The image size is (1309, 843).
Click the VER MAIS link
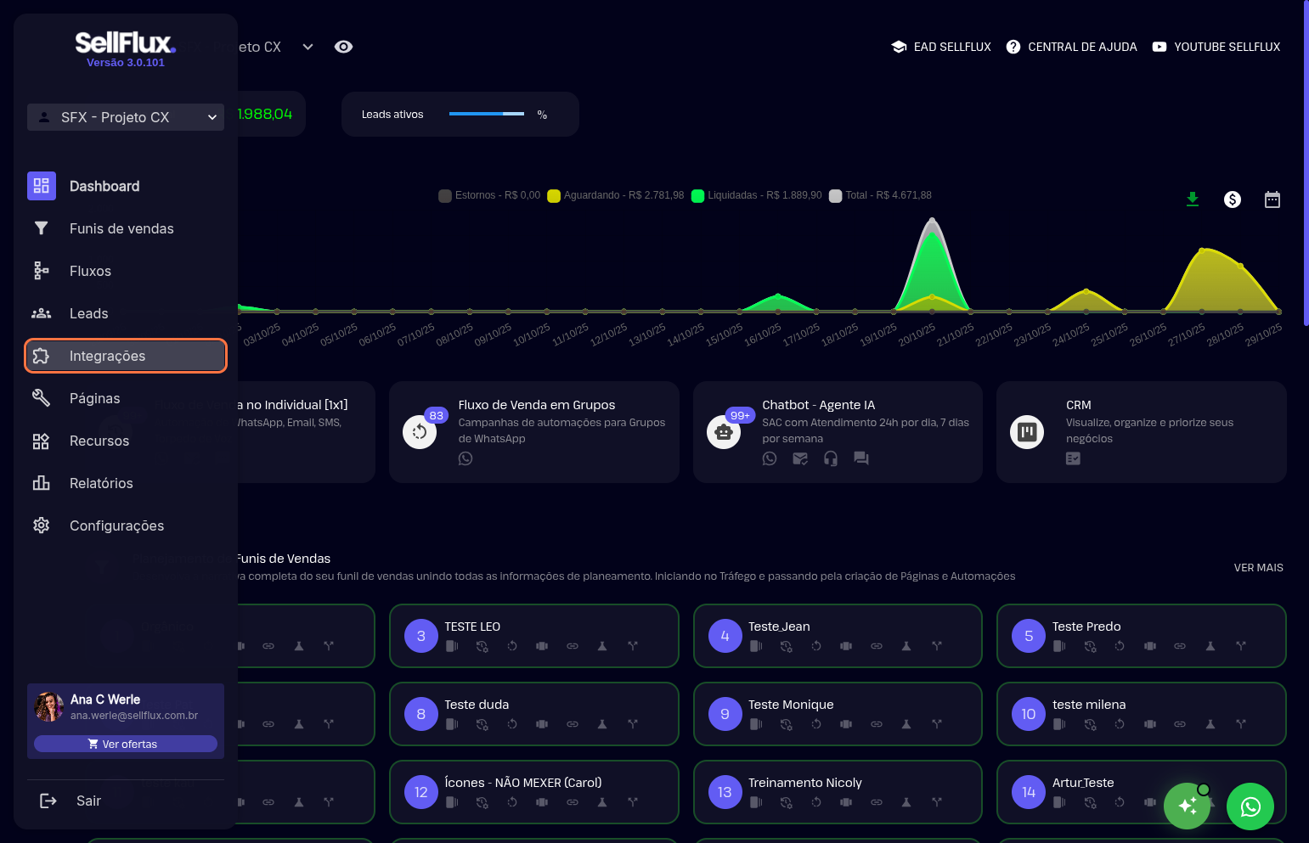(1258, 568)
